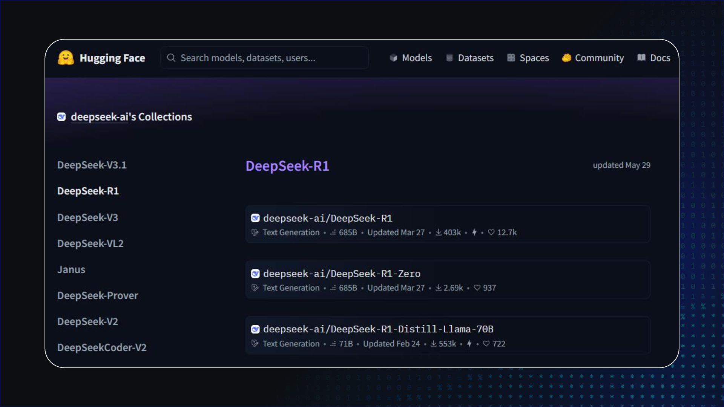Viewport: 724px width, 407px height.
Task: Click 'Updated Mar 27' on the DeepSeek-R1 card
Action: coord(396,233)
